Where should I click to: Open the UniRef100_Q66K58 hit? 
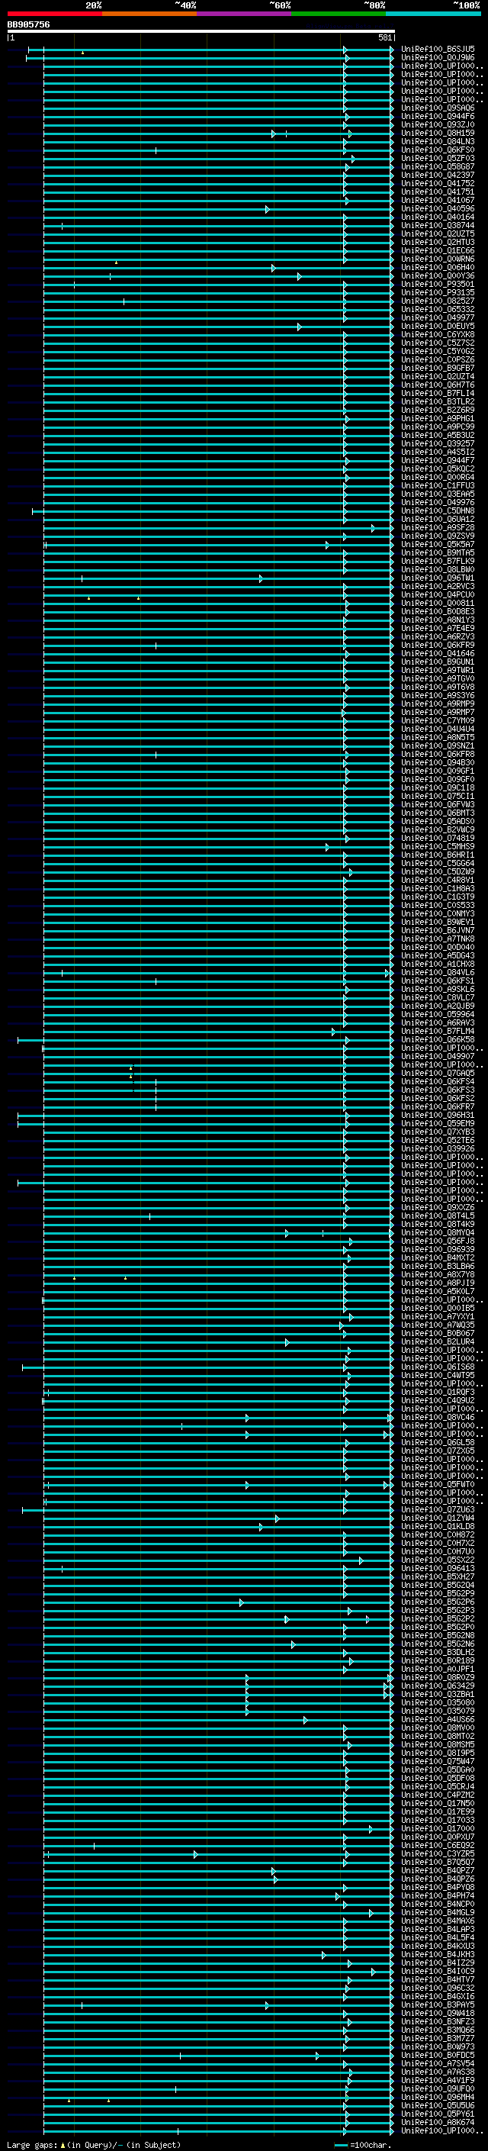pos(438,1038)
